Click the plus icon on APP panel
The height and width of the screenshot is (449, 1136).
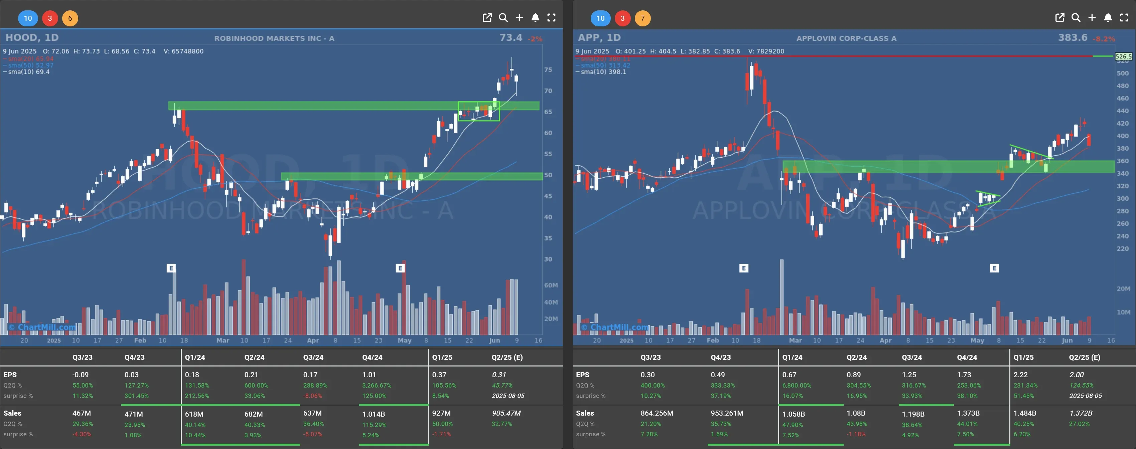[x=1092, y=18]
